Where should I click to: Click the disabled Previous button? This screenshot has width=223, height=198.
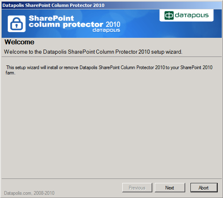tap(137, 187)
